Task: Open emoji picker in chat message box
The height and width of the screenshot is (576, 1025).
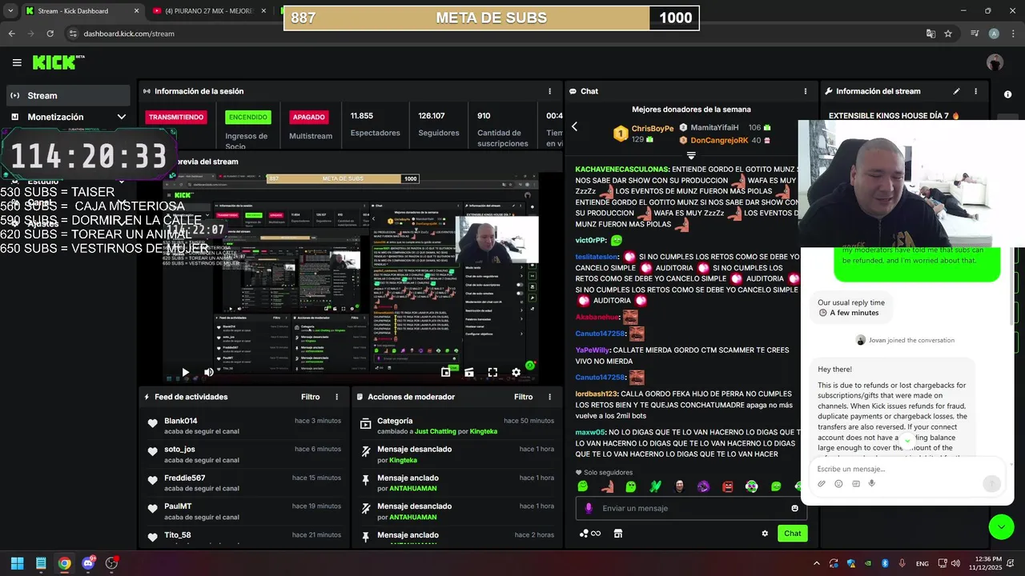Action: 794,508
